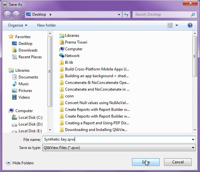The height and width of the screenshot is (172, 200).
Task: Click the Back navigation arrow button
Action: (x=7, y=14)
